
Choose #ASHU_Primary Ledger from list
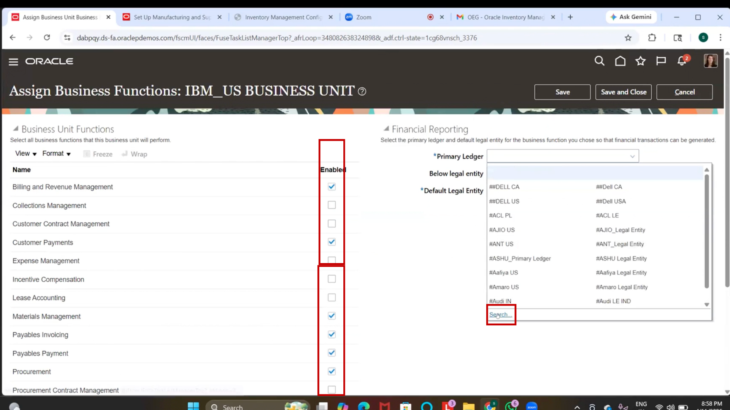click(520, 259)
